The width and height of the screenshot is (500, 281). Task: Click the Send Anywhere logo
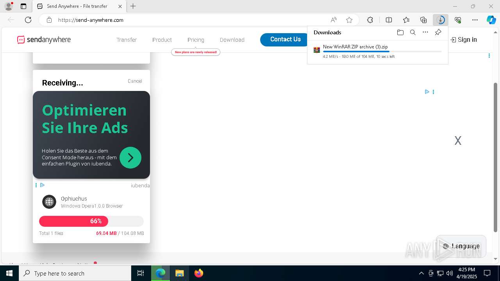44,39
